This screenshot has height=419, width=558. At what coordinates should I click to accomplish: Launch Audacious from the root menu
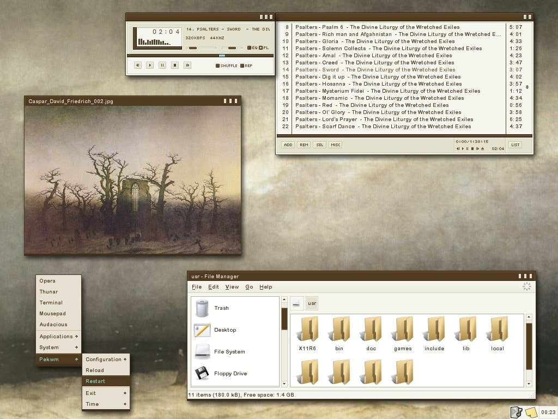pos(58,325)
